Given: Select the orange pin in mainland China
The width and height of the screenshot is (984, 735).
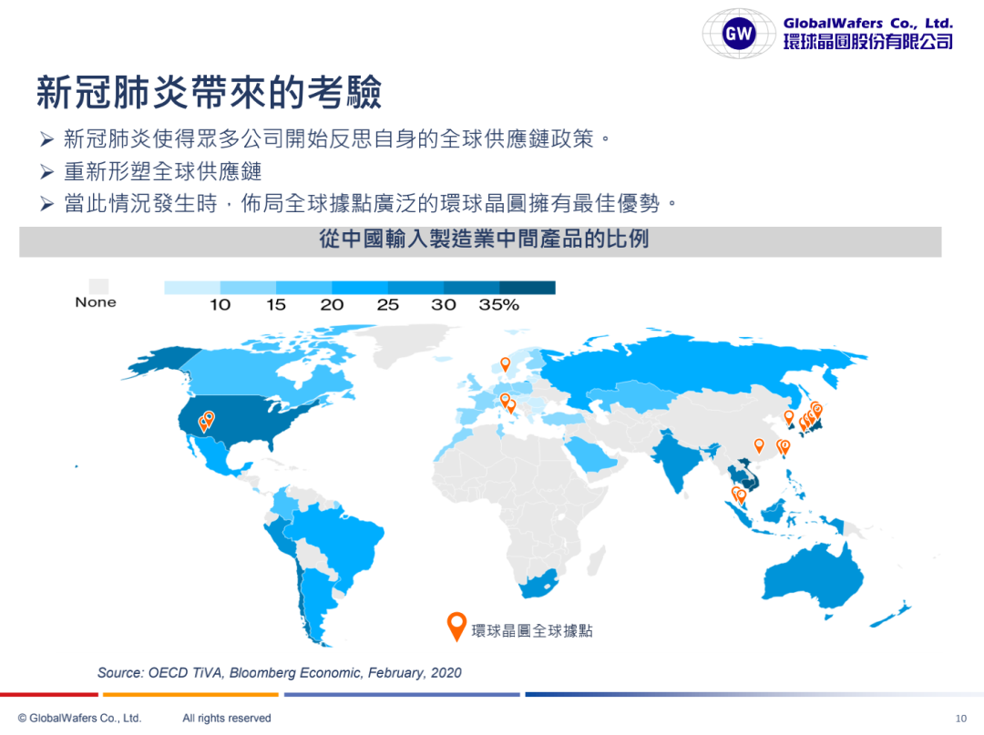Looking at the screenshot, I should click(758, 444).
